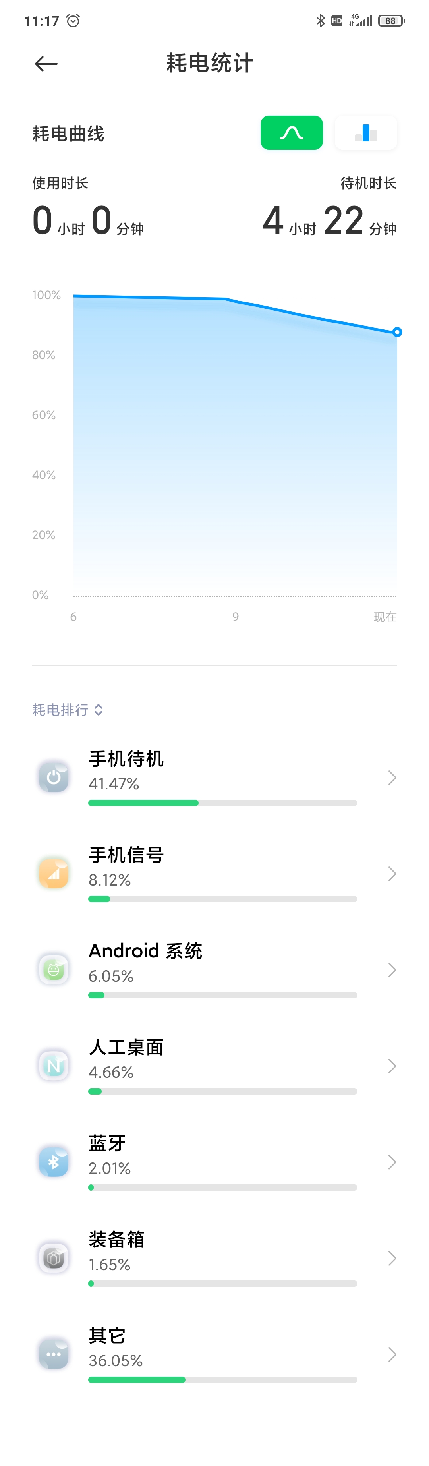This screenshot has height=1466, width=429.
Task: Expand 手机待机 details chevron
Action: point(392,777)
